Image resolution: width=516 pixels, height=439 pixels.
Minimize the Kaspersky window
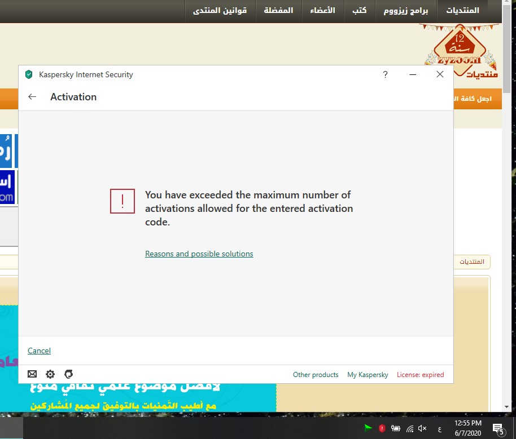pos(413,74)
